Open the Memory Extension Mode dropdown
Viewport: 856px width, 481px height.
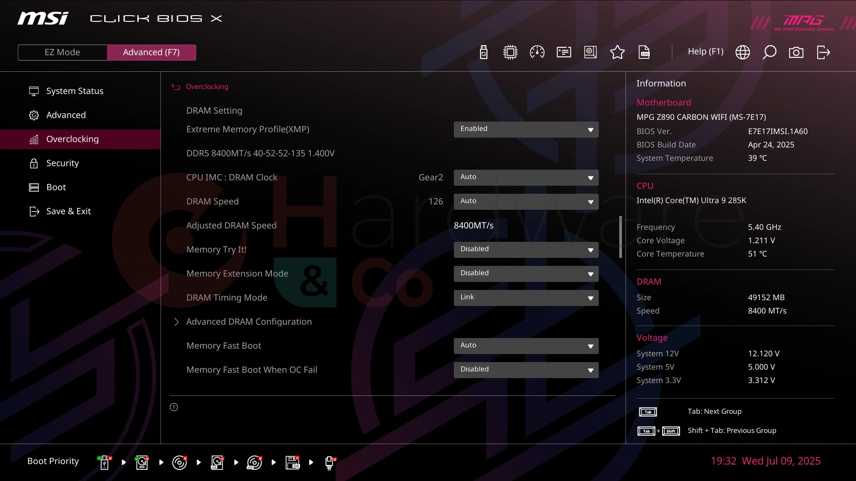tap(526, 274)
